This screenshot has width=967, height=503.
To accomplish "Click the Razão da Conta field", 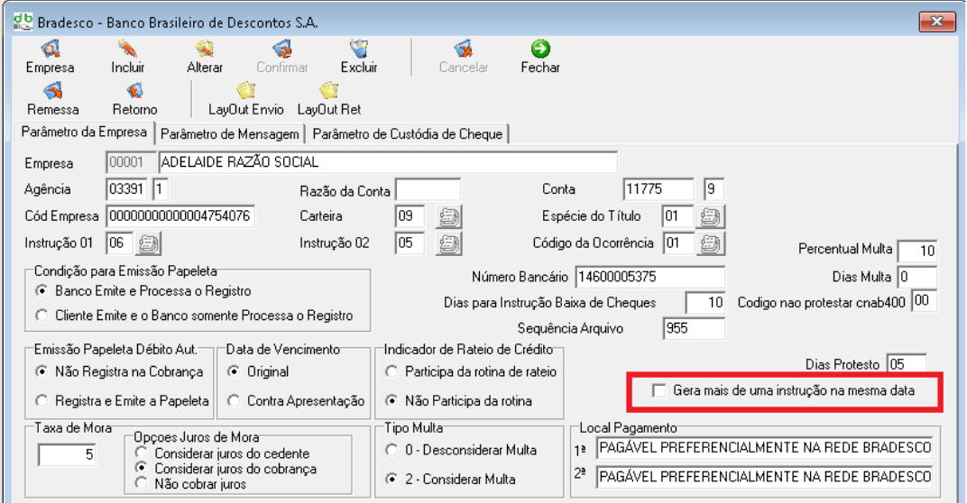I will [x=428, y=190].
